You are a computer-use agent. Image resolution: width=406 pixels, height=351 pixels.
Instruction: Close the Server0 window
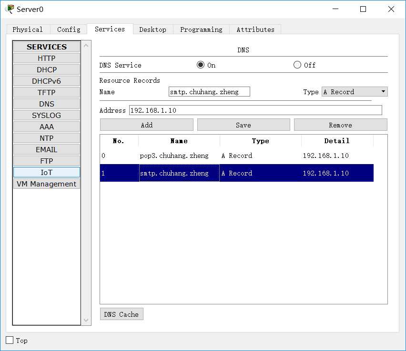tap(391, 9)
